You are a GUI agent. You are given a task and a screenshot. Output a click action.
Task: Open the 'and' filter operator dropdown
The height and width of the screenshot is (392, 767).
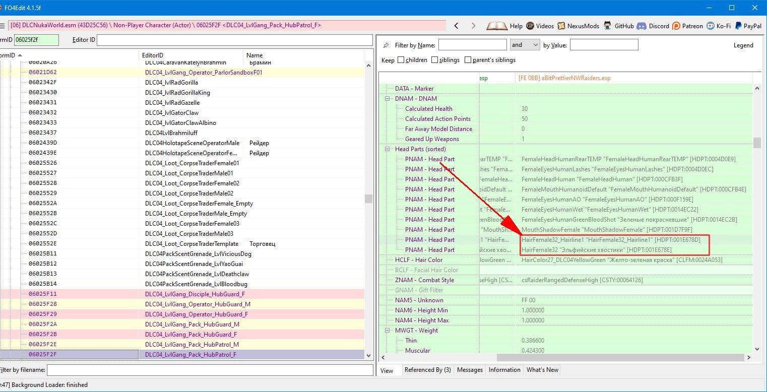[525, 45]
